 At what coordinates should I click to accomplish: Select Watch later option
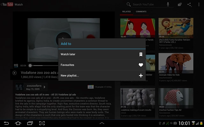102,54
